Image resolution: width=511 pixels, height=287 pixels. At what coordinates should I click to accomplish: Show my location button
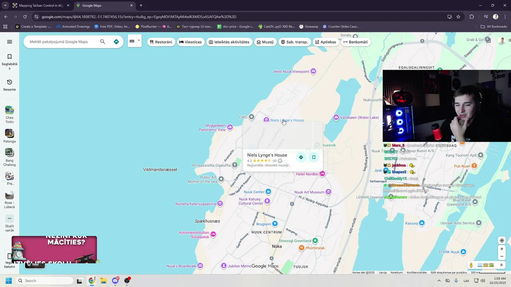tap(502, 240)
